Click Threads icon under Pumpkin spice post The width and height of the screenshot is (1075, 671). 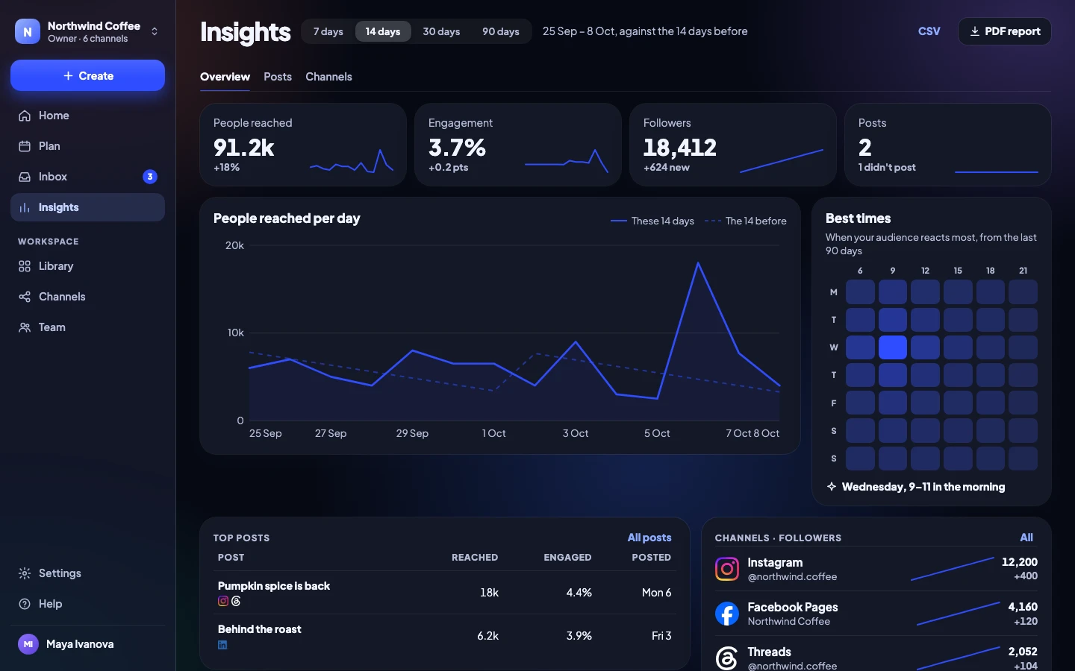[x=236, y=601]
